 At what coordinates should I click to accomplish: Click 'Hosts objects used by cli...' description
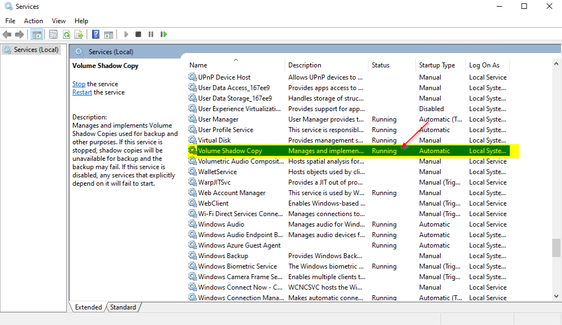click(326, 171)
